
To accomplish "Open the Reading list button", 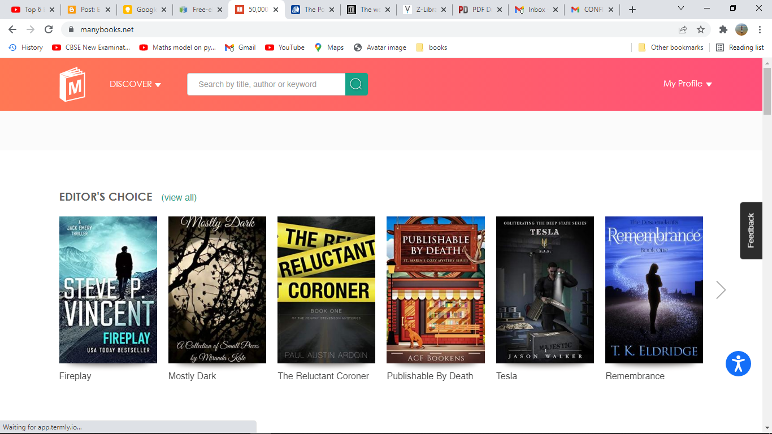I will pos(740,47).
